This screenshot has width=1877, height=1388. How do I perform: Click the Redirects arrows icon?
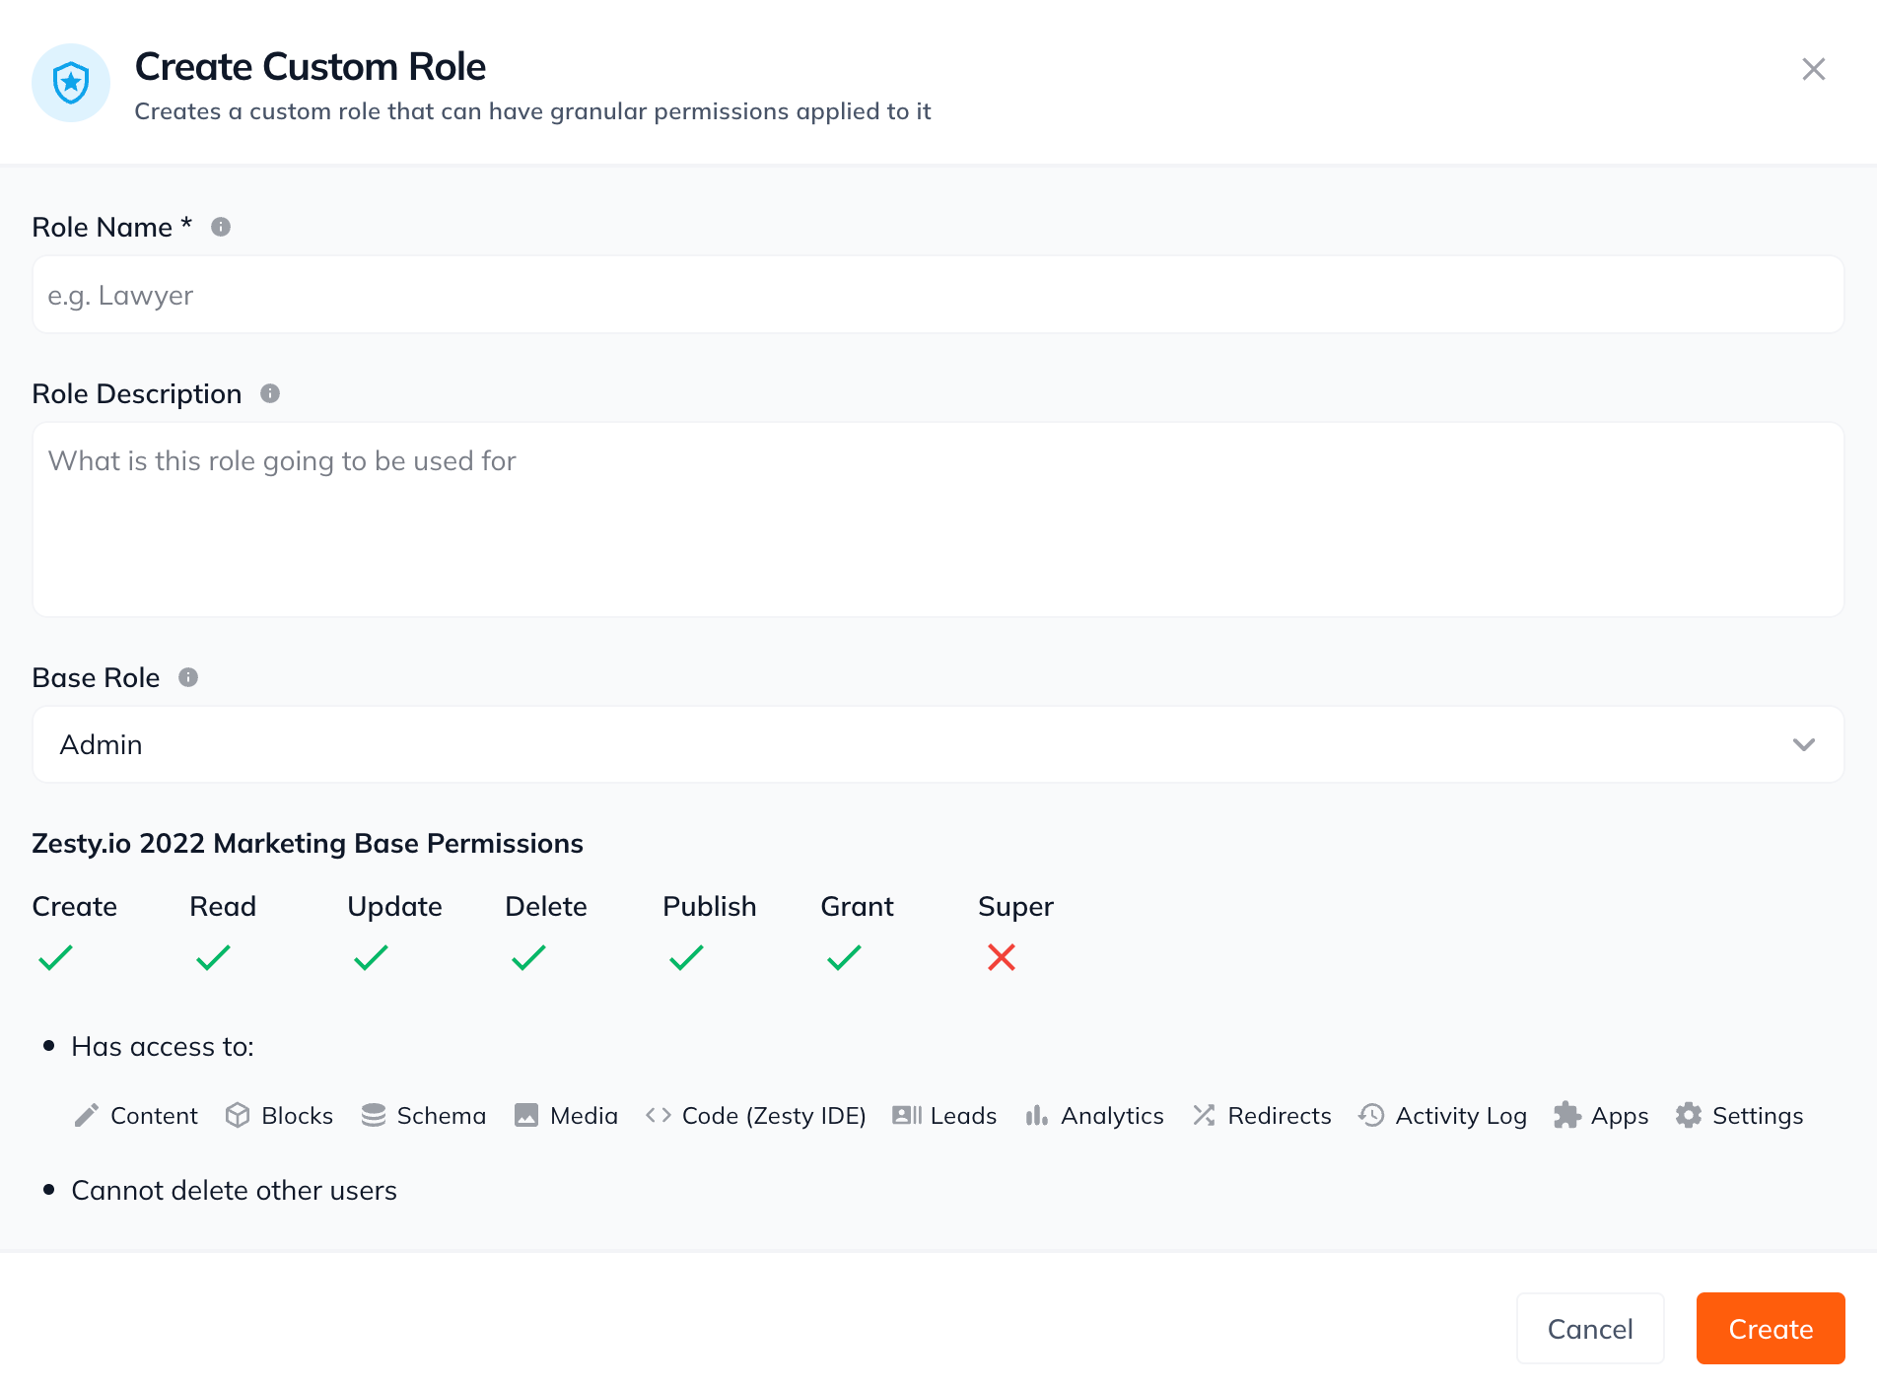click(x=1204, y=1115)
